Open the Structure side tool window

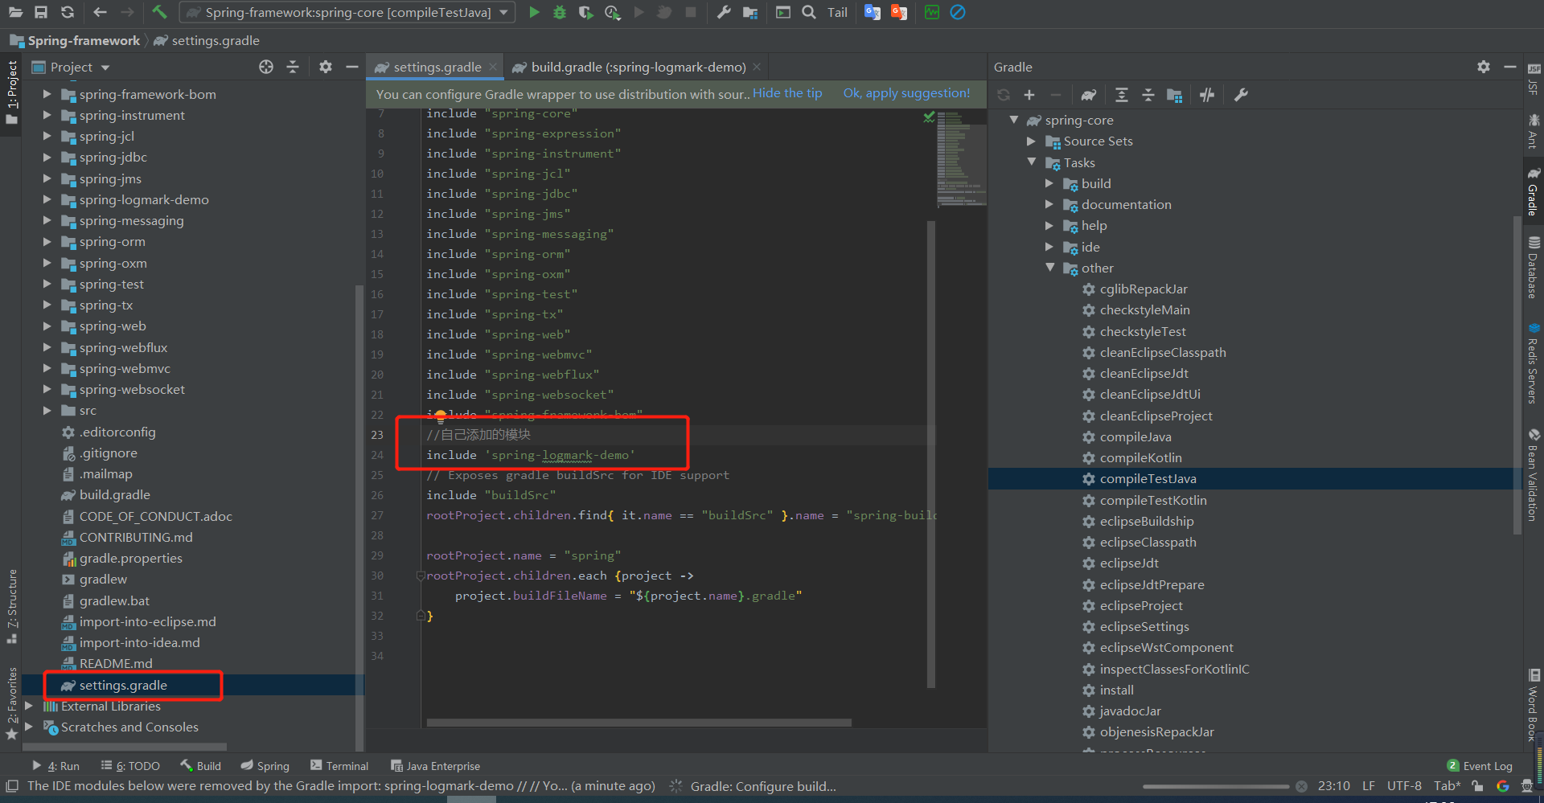tap(11, 605)
